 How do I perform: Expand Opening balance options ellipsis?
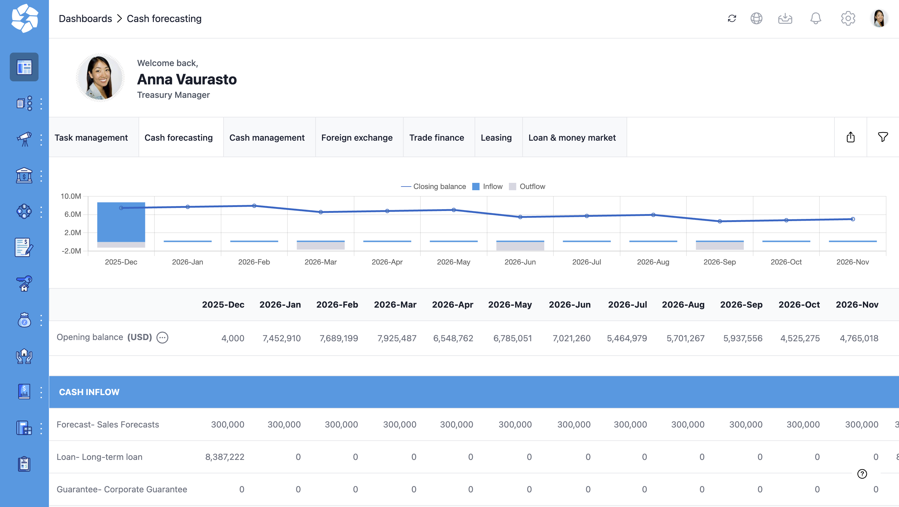(162, 337)
